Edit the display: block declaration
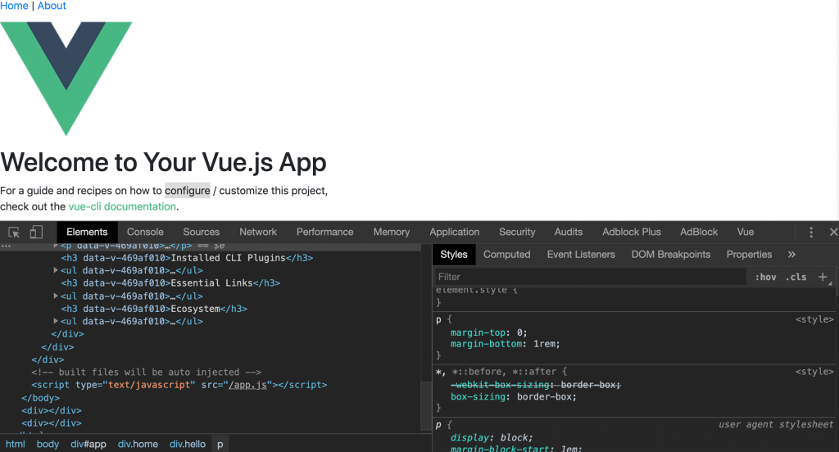The height and width of the screenshot is (452, 839). pos(492,437)
